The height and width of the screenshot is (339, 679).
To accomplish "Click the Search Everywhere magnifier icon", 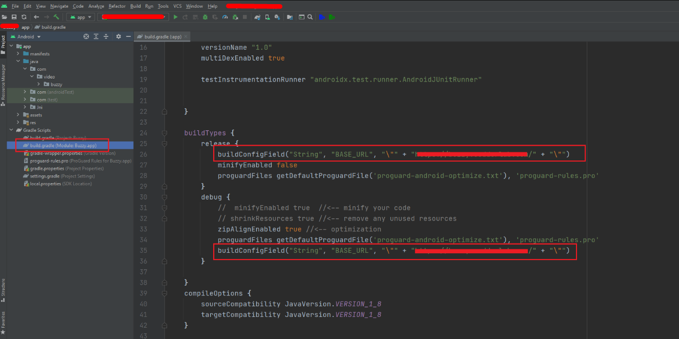I will point(310,17).
